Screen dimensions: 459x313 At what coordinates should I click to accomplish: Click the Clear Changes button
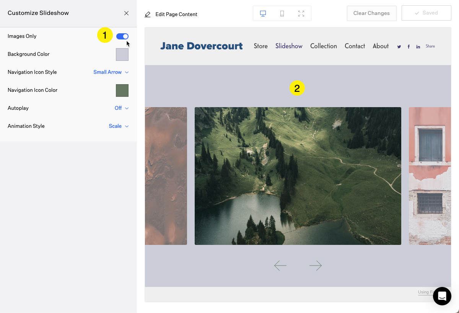[x=371, y=13]
